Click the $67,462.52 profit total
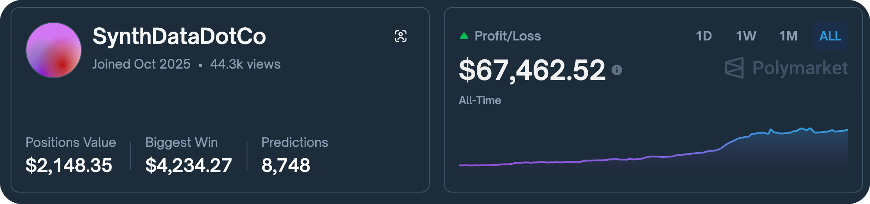This screenshot has height=204, width=870. (x=532, y=70)
